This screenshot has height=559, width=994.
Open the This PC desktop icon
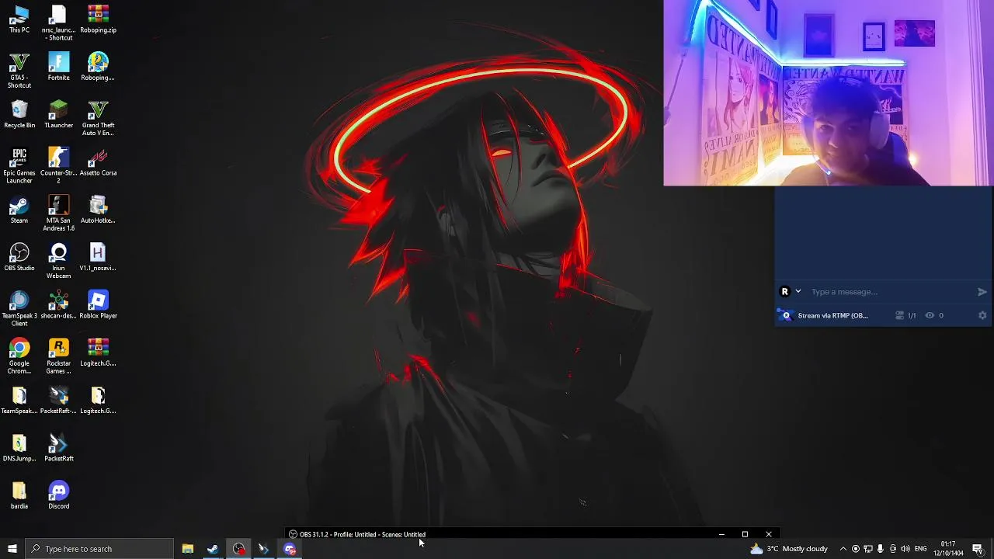pos(19,20)
